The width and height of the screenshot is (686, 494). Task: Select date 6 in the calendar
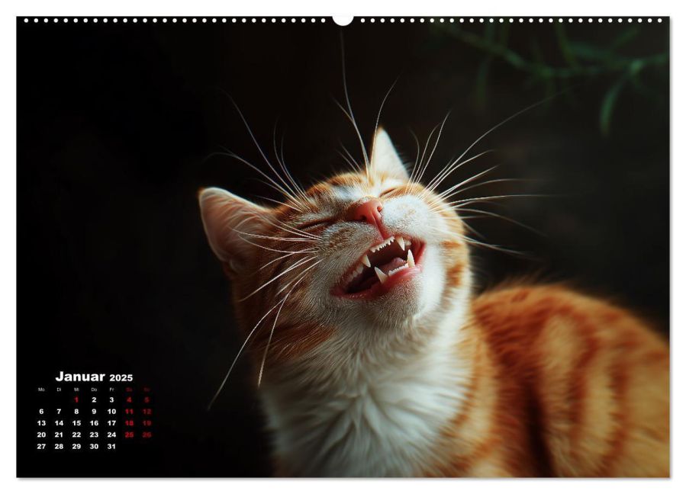pos(41,411)
